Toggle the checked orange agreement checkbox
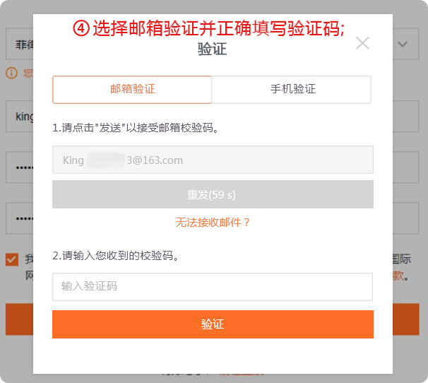 (x=12, y=259)
